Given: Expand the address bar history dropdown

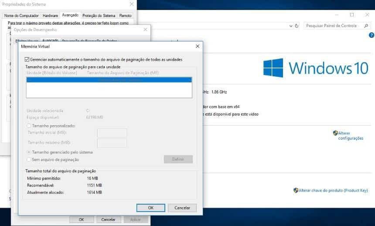Looking at the screenshot, I should (x=291, y=26).
